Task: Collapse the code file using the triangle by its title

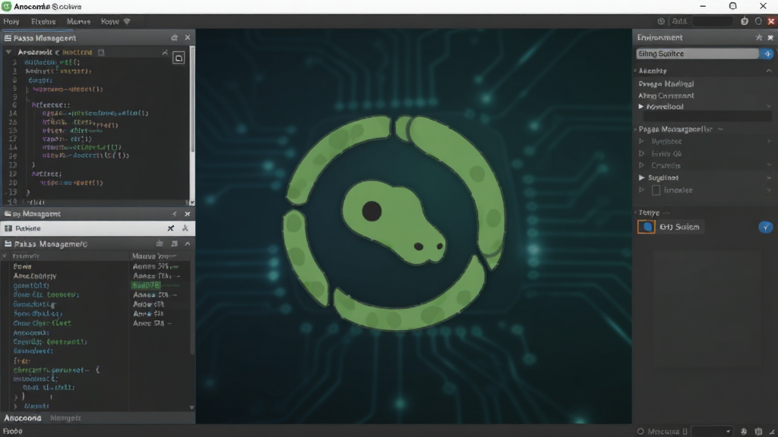Action: [x=8, y=52]
